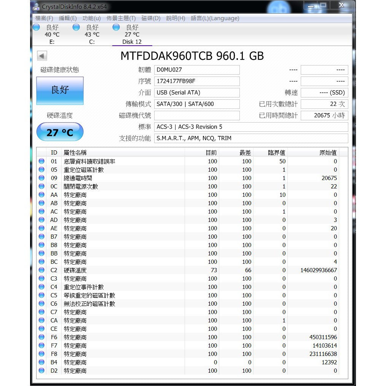
Task: Click the E: drive status orb
Action: [x=37, y=27]
